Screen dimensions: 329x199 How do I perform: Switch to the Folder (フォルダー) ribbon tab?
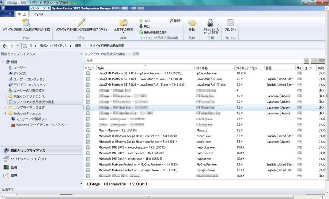click(40, 14)
